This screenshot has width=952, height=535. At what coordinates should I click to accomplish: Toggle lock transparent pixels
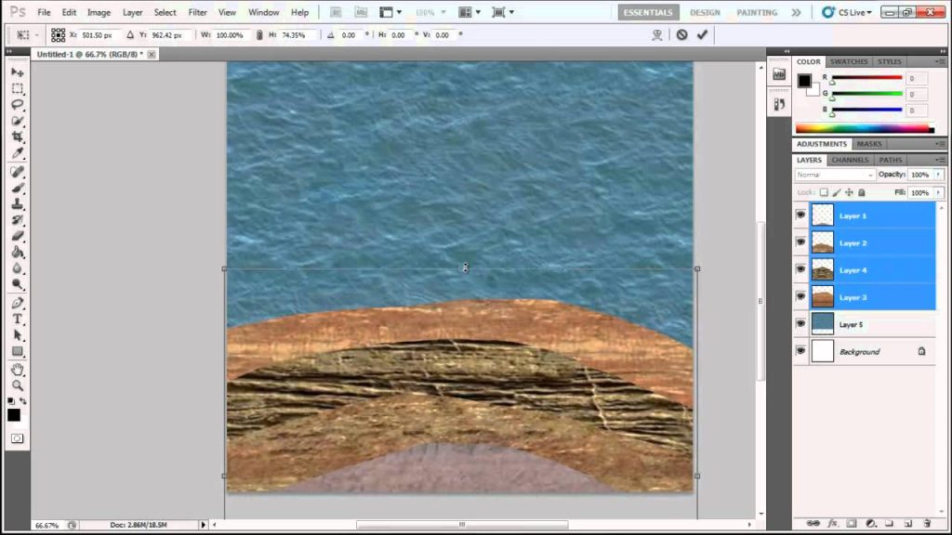point(824,192)
